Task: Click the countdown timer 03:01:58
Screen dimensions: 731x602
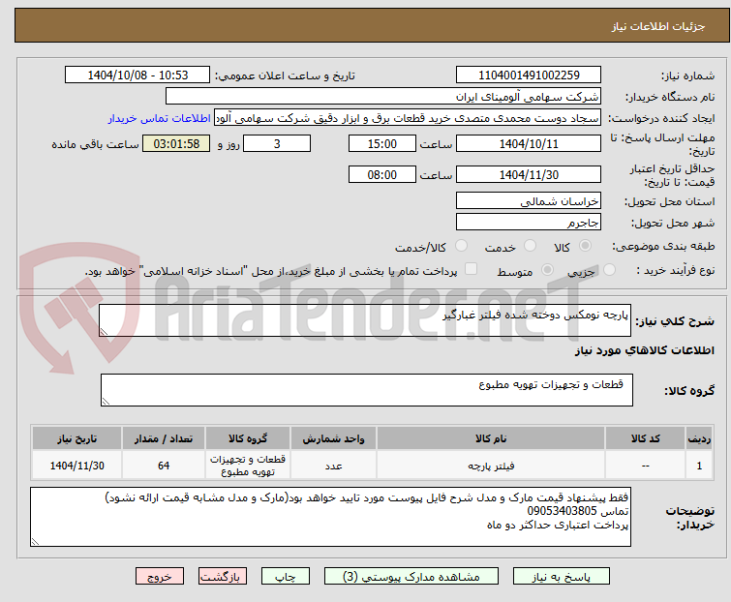Action: click(176, 143)
